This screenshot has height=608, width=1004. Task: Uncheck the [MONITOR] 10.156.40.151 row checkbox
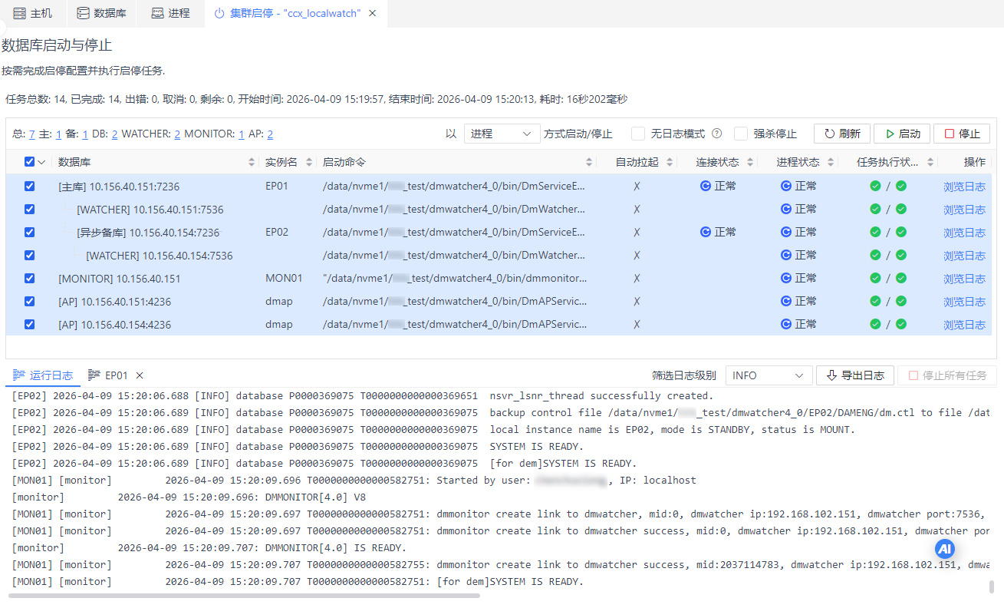click(29, 278)
